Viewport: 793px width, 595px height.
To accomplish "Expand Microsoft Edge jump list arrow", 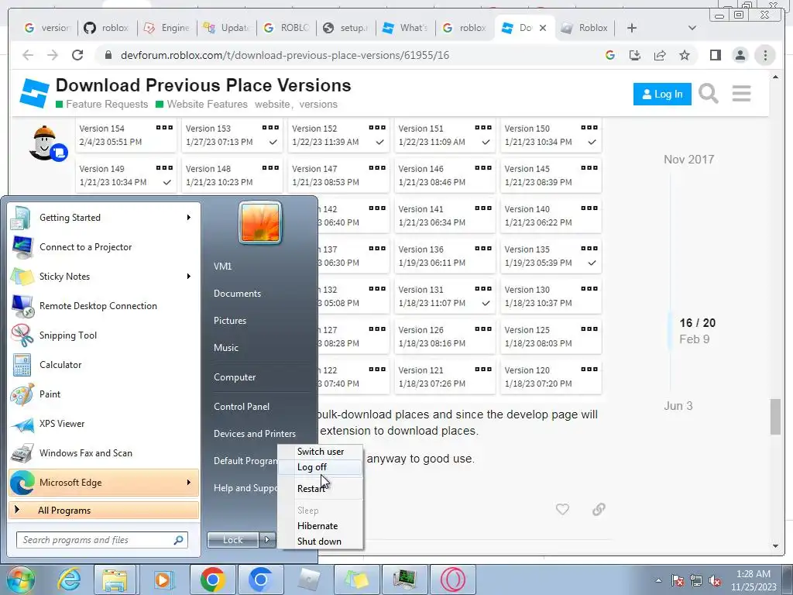I will (x=189, y=482).
